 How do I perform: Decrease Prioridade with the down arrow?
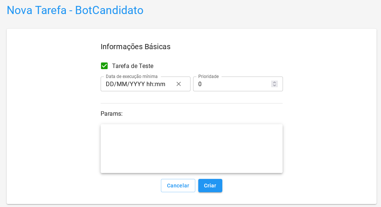tap(274, 86)
